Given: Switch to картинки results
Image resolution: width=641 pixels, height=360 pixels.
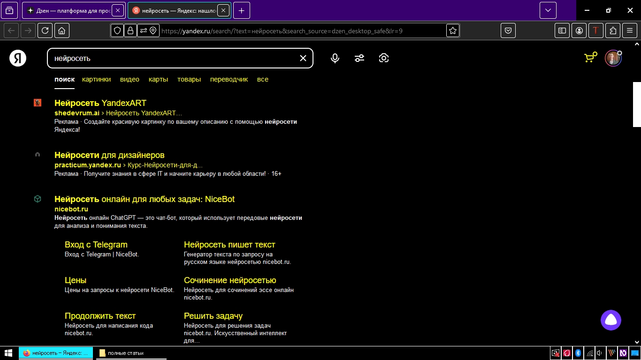Looking at the screenshot, I should pyautogui.click(x=96, y=79).
